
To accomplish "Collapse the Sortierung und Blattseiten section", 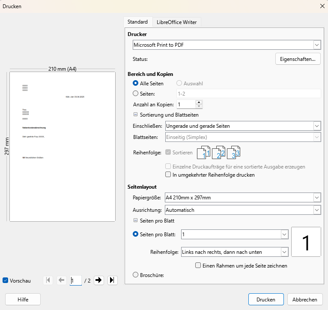I will pos(136,114).
